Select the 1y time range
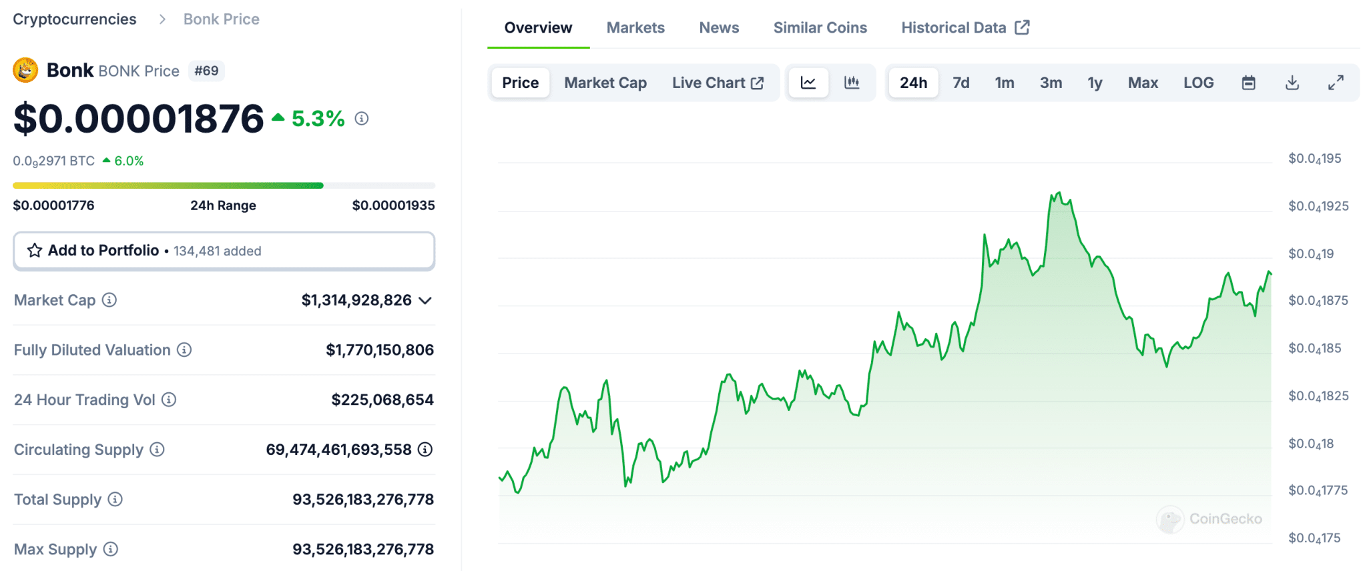 point(1095,83)
